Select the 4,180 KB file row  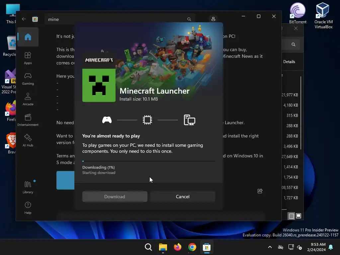[x=290, y=105]
